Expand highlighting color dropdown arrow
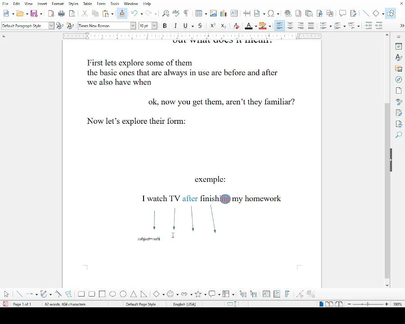 (270, 26)
